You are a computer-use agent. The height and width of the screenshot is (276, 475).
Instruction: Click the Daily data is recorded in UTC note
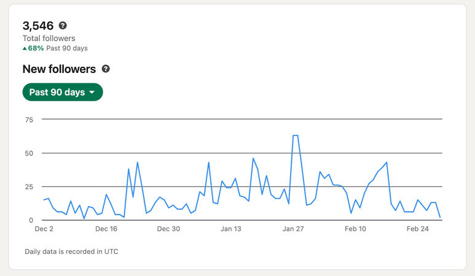[71, 251]
